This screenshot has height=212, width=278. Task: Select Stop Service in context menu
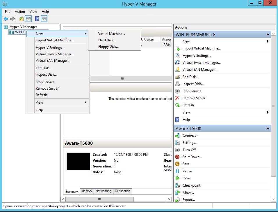tap(58, 82)
